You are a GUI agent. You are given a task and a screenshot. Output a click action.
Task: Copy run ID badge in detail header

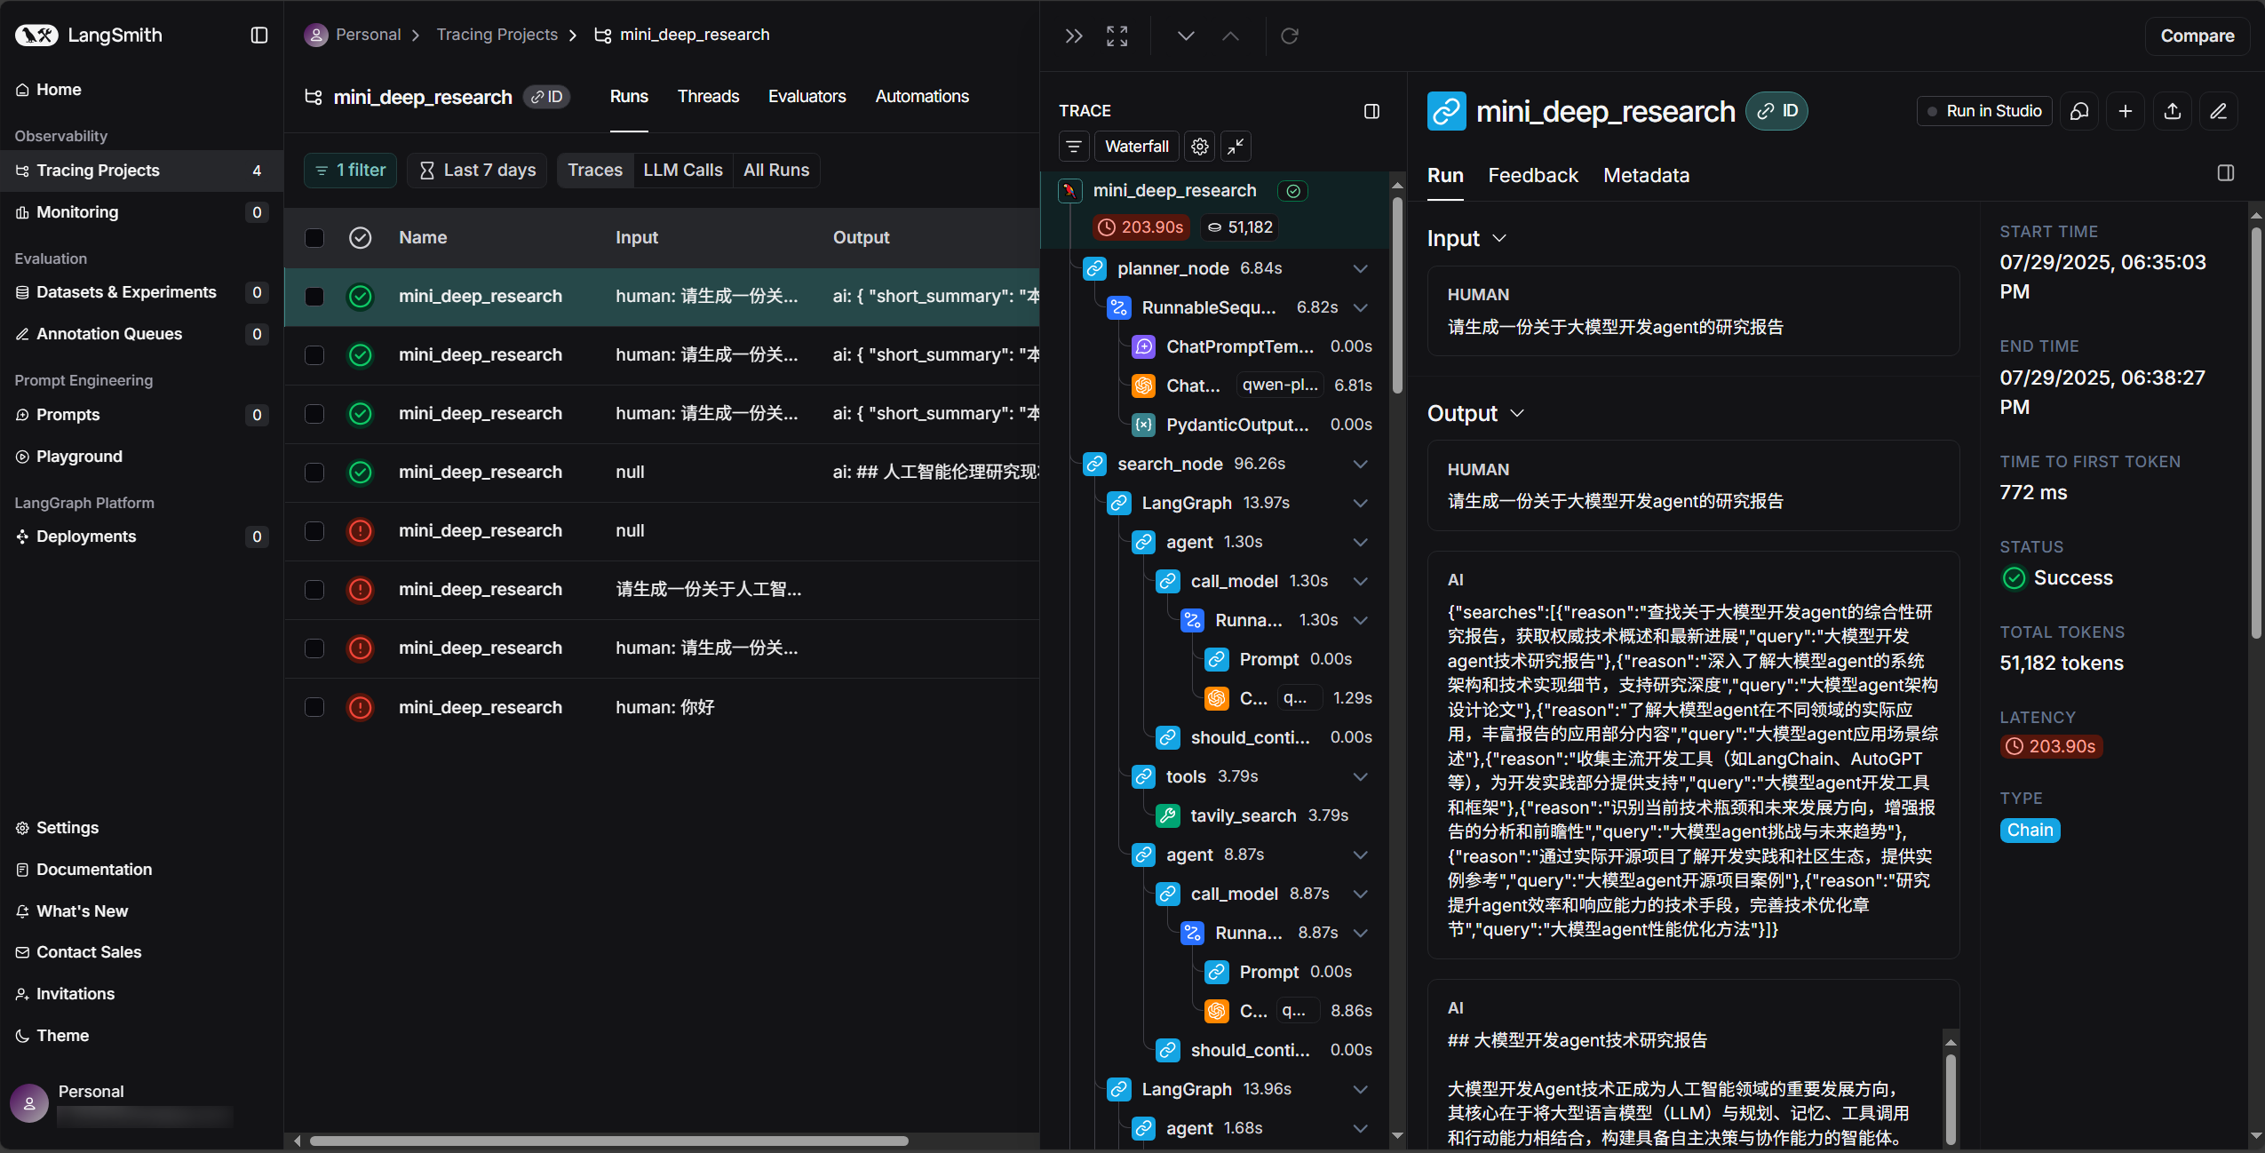click(x=1776, y=111)
